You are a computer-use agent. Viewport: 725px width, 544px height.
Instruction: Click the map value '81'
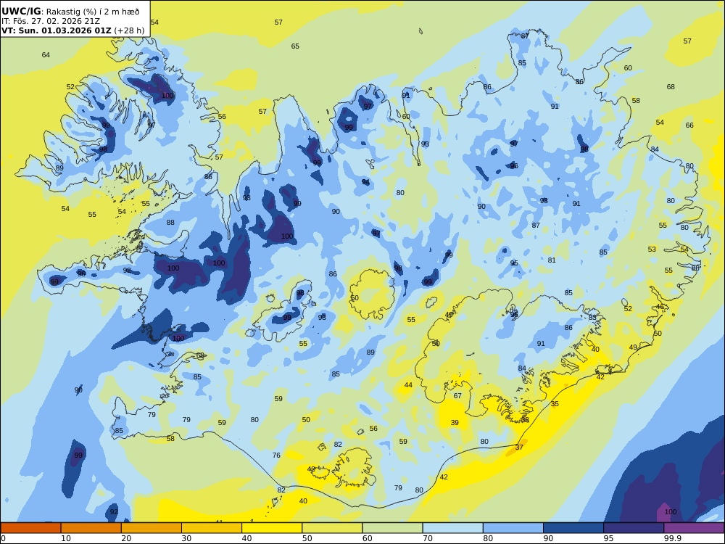(552, 260)
